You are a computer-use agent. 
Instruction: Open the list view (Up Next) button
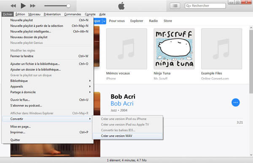tap(175, 6)
